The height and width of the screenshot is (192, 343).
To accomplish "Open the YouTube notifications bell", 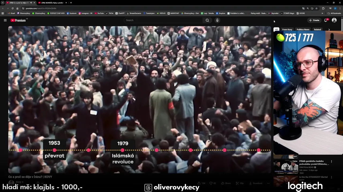I will click(x=326, y=20).
